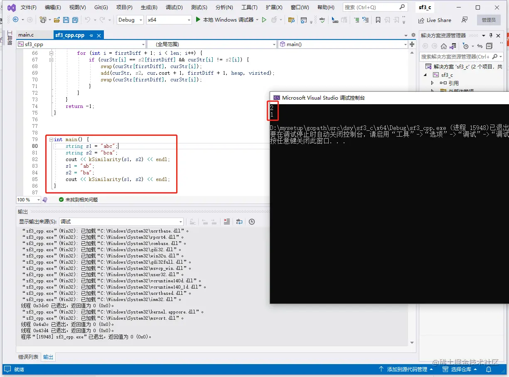509x377 pixels.
Task: Select 解决方案 'sf3_c' tree root
Action: [464, 66]
